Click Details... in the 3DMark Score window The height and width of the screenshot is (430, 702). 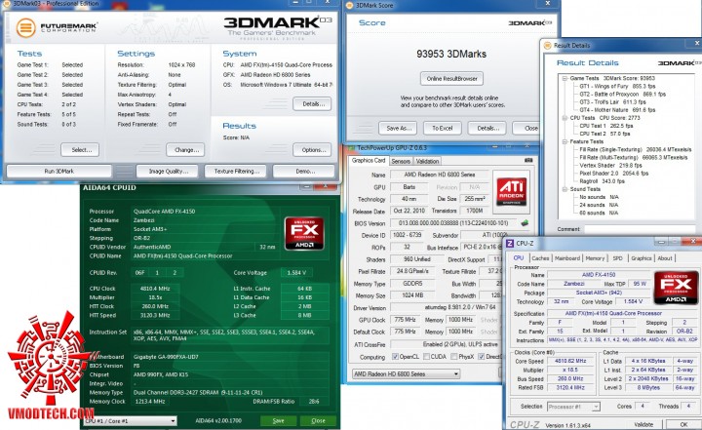pyautogui.click(x=487, y=128)
